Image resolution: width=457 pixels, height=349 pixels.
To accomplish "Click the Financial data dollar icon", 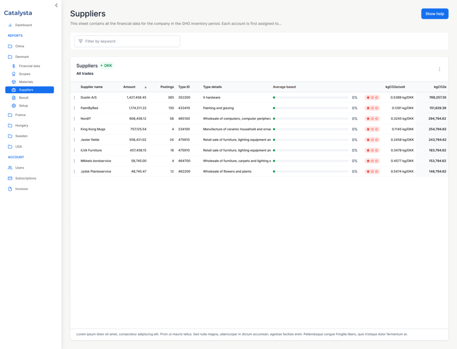I will (x=14, y=66).
